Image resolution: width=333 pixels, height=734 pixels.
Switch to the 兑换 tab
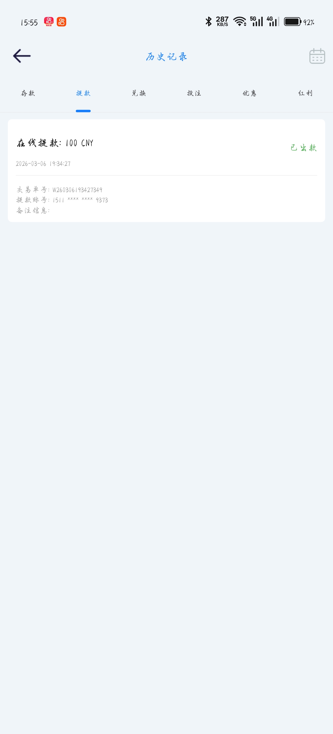tap(139, 93)
